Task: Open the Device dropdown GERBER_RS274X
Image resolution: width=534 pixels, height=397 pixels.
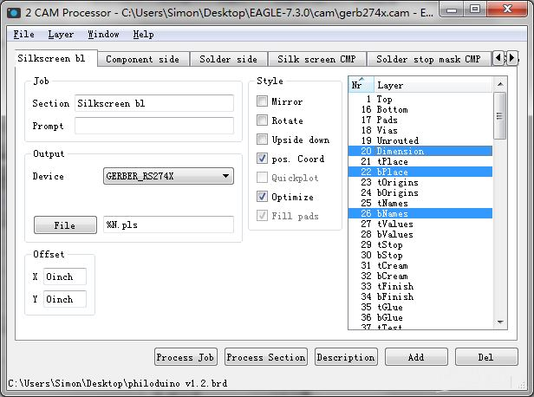Action: click(168, 176)
